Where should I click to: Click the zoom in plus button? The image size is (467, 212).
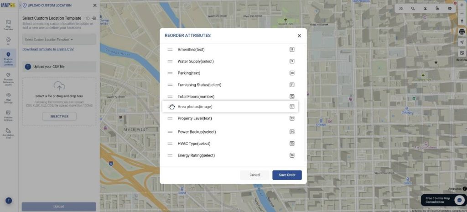pos(462,5)
